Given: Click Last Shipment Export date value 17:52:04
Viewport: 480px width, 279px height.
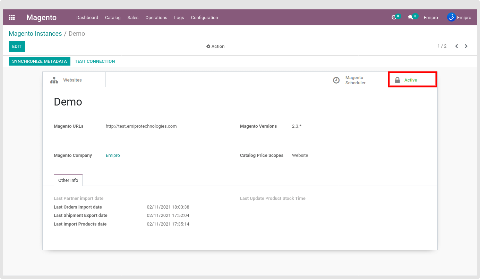Looking at the screenshot, I should pos(168,215).
